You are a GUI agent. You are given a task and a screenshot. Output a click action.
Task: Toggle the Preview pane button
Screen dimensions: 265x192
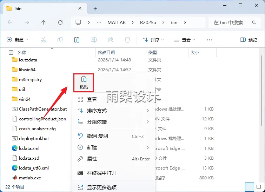point(249,40)
